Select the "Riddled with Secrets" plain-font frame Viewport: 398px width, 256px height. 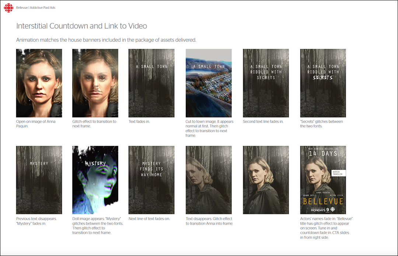(x=266, y=83)
